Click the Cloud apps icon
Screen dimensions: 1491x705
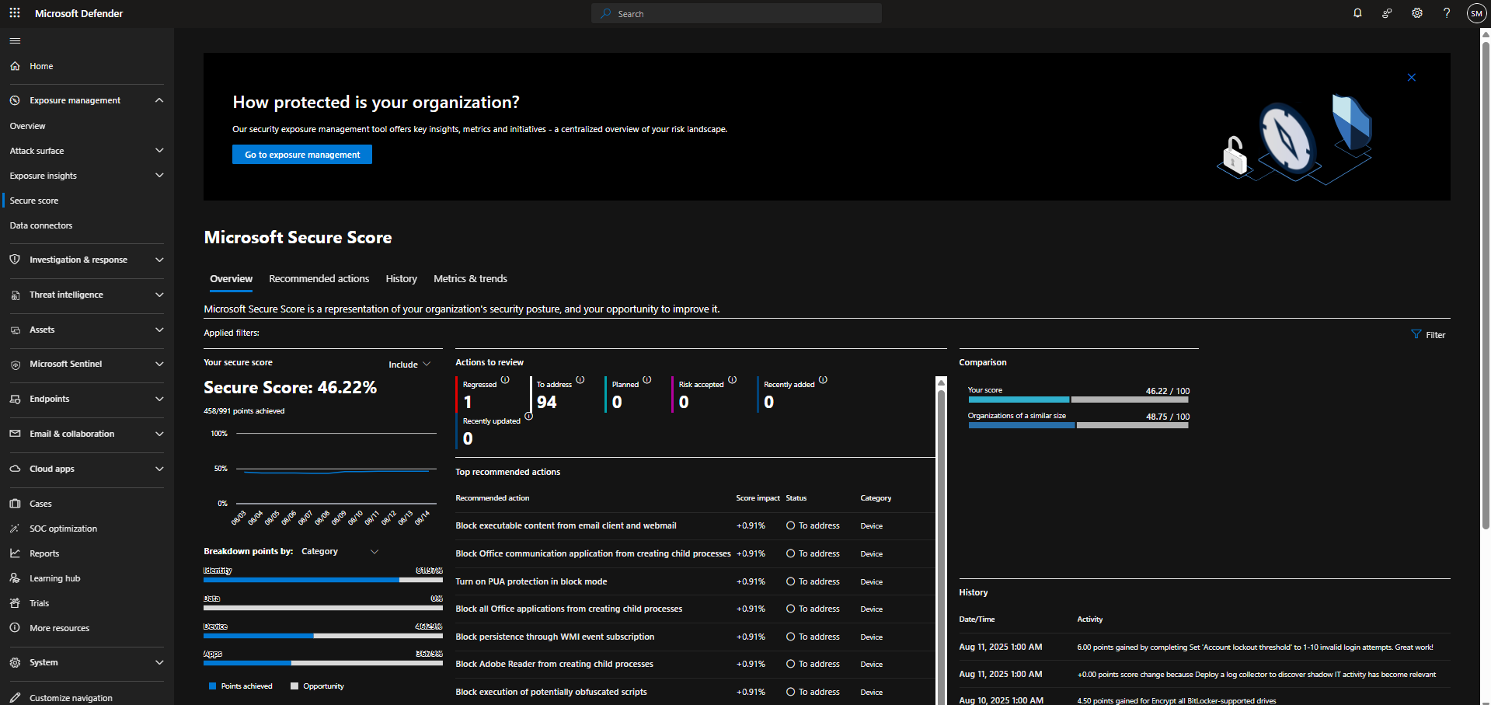pos(15,469)
